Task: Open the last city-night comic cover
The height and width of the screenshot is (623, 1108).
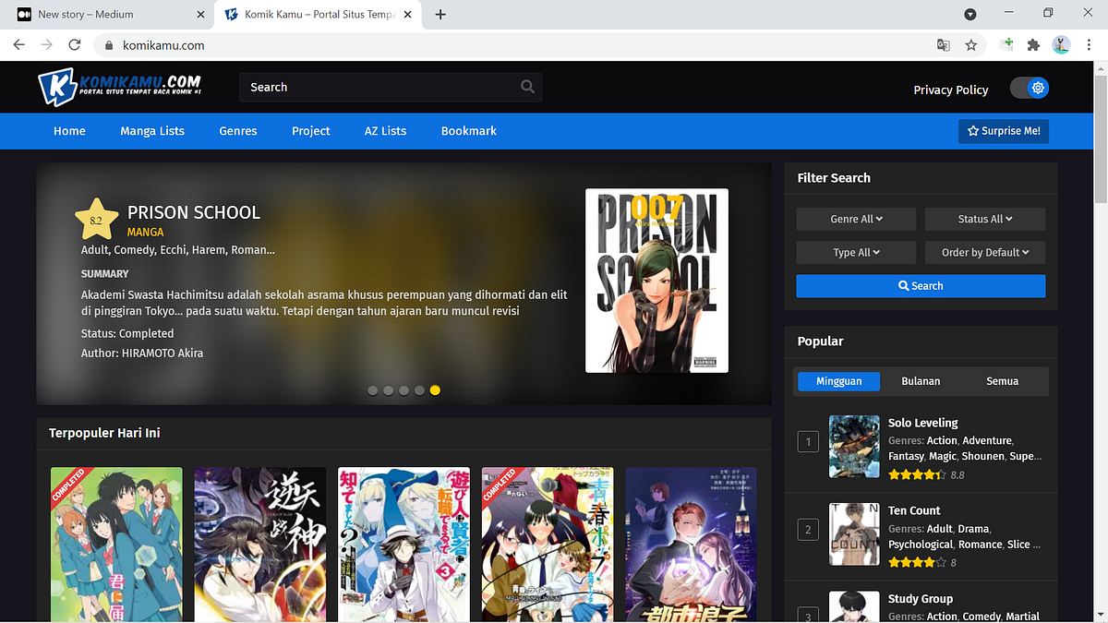Action: 692,545
